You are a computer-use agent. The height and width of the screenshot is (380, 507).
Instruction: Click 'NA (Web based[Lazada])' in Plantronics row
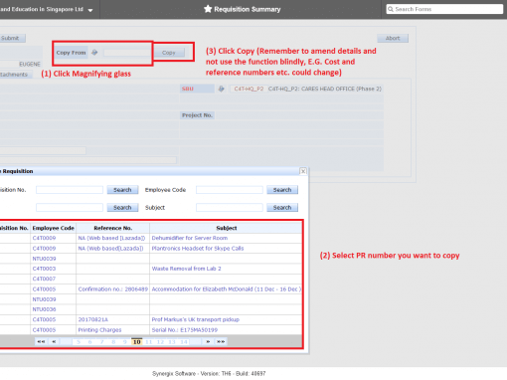pyautogui.click(x=110, y=248)
